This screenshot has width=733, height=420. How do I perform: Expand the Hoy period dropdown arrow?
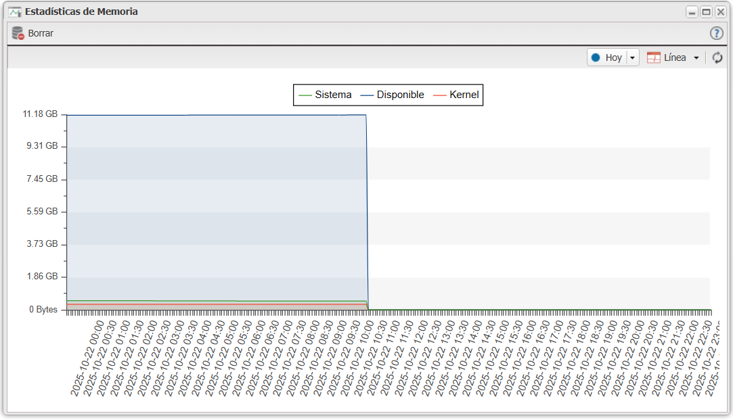632,58
